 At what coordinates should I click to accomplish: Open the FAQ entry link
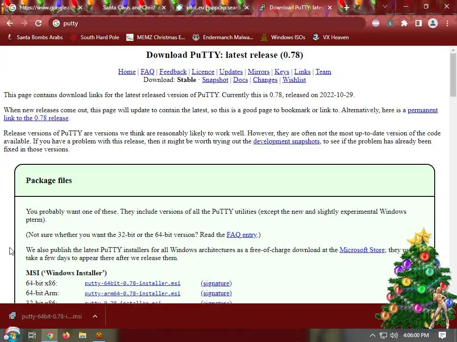241,235
